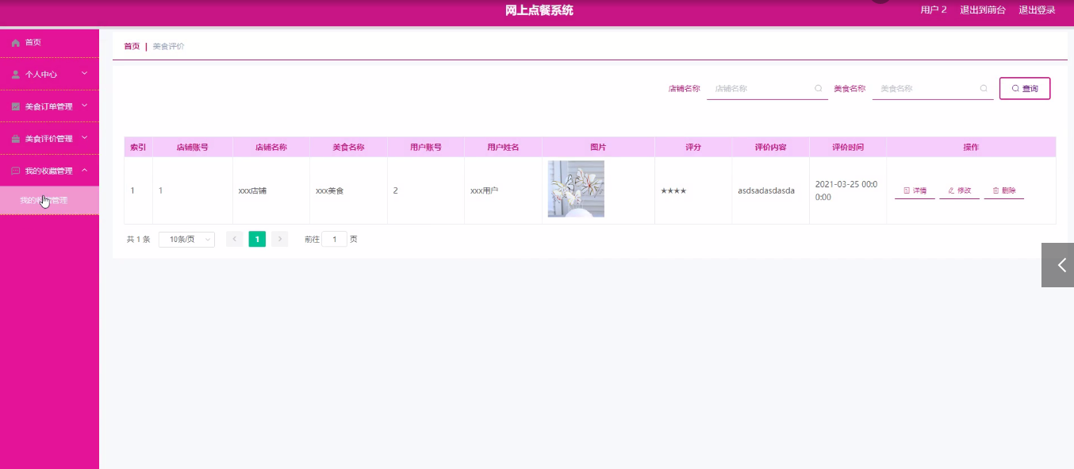
Task: Click the edit pencil icon beside 修改
Action: click(950, 190)
